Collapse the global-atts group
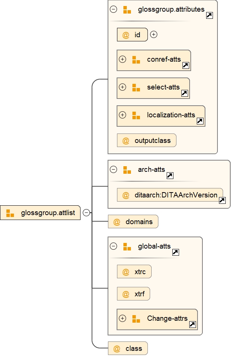Viewport: 231px width, 358px height. tap(113, 246)
